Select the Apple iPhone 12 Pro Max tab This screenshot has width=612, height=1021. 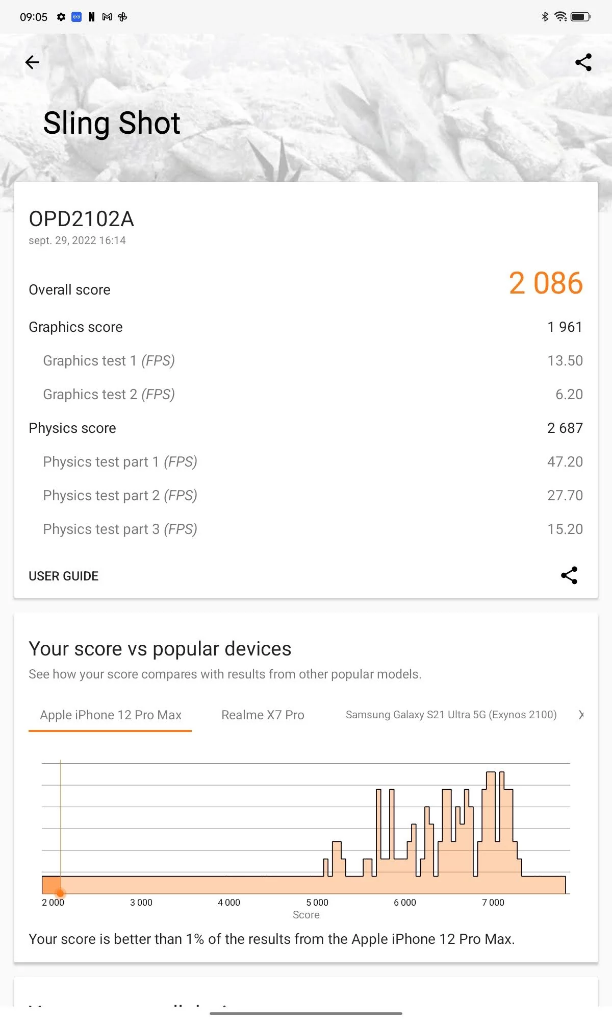[110, 715]
